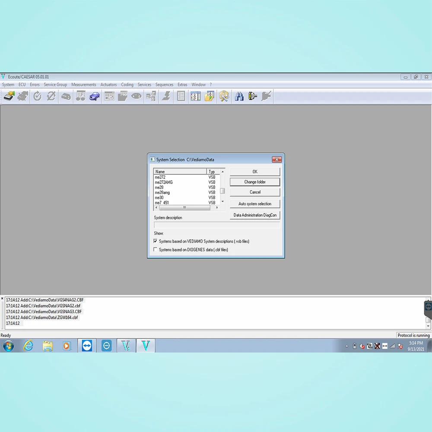Image resolution: width=432 pixels, height=432 pixels.
Task: Click the grayed music-note document toolbar icon
Action: 80,96
